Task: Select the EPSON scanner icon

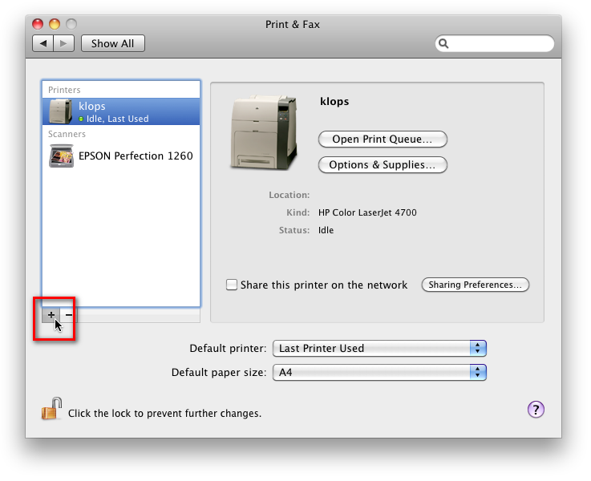Action: point(61,156)
